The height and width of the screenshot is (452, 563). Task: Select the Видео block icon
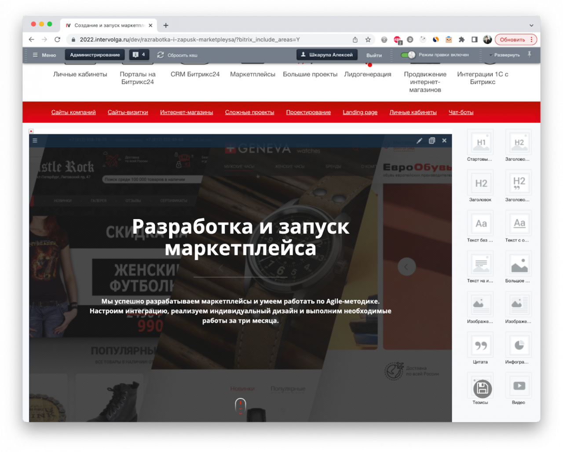[x=519, y=386]
